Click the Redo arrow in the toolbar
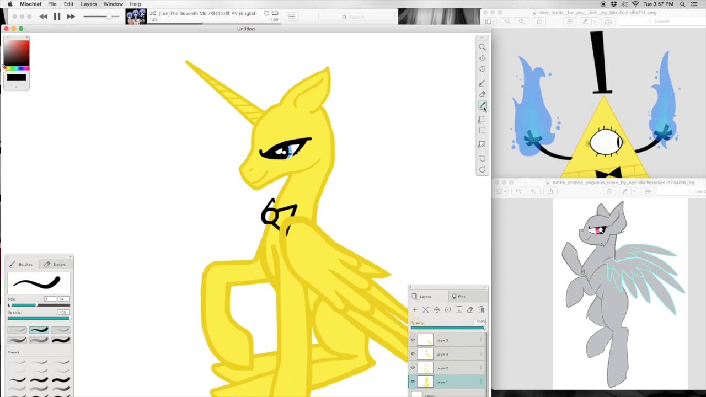 coord(482,169)
